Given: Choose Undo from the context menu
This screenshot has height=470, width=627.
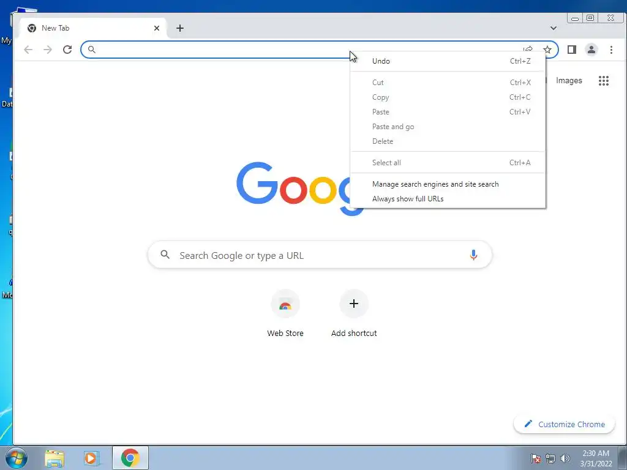Looking at the screenshot, I should [x=448, y=61].
